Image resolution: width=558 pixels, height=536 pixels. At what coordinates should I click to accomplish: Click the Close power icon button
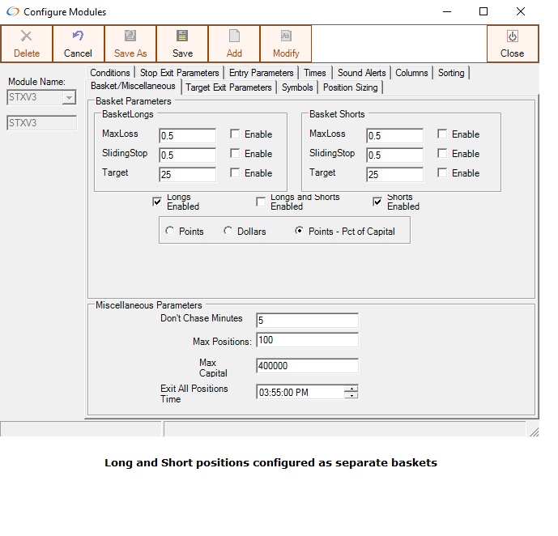[512, 36]
